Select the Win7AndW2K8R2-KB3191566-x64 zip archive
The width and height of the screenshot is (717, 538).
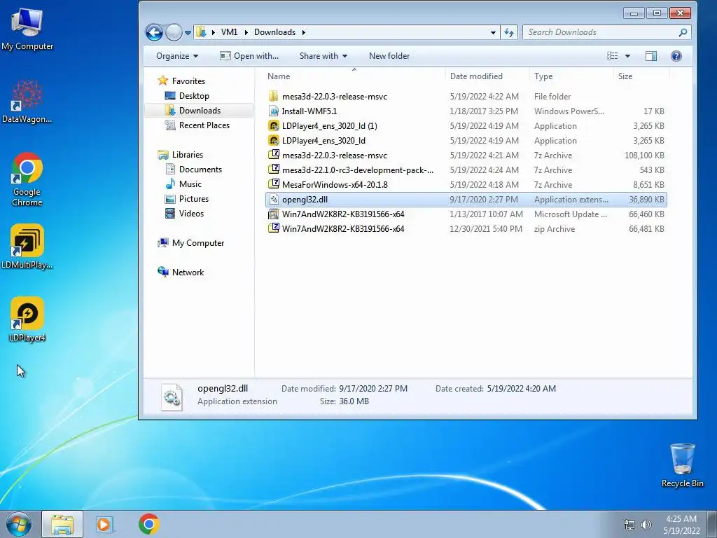[466, 229]
